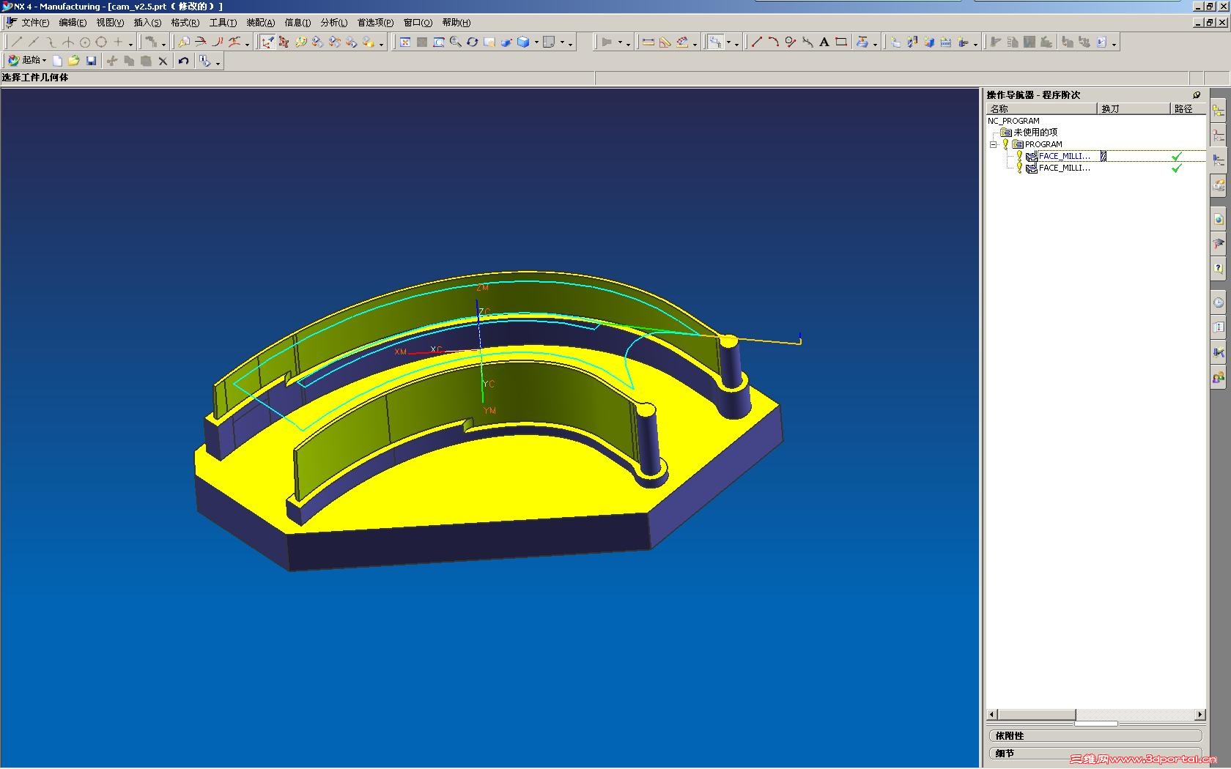The height and width of the screenshot is (769, 1231).
Task: Open the Assembly Navigator sidebar tab
Action: pos(1219,111)
